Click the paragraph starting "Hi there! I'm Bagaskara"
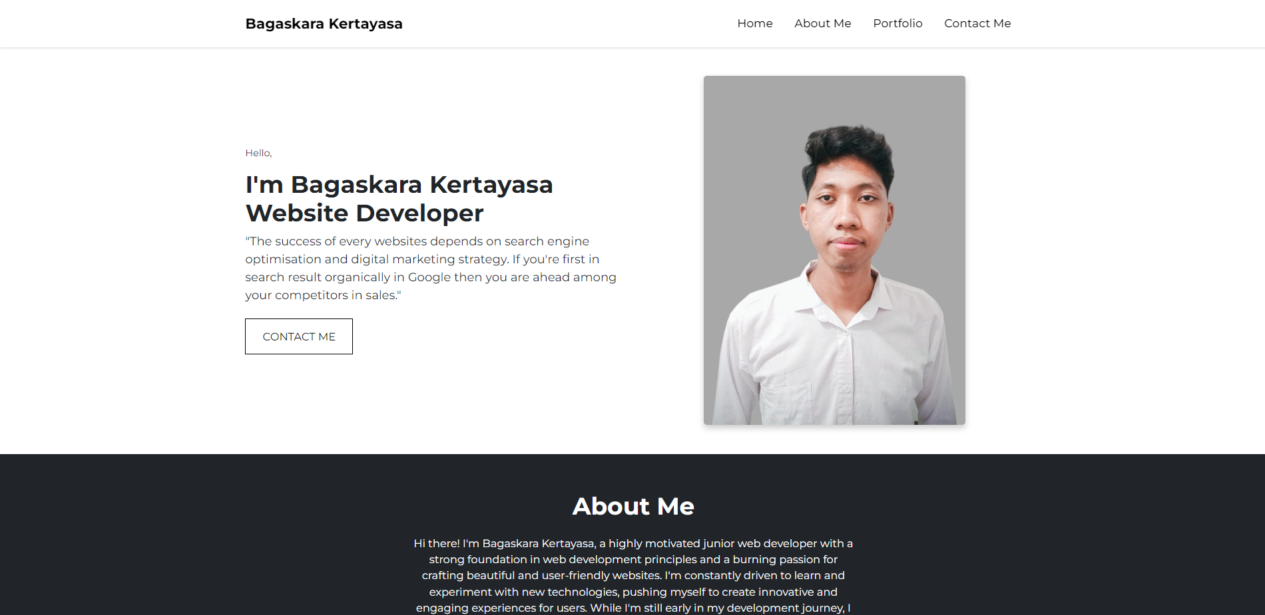Screen dimensions: 1265x615 (x=633, y=576)
